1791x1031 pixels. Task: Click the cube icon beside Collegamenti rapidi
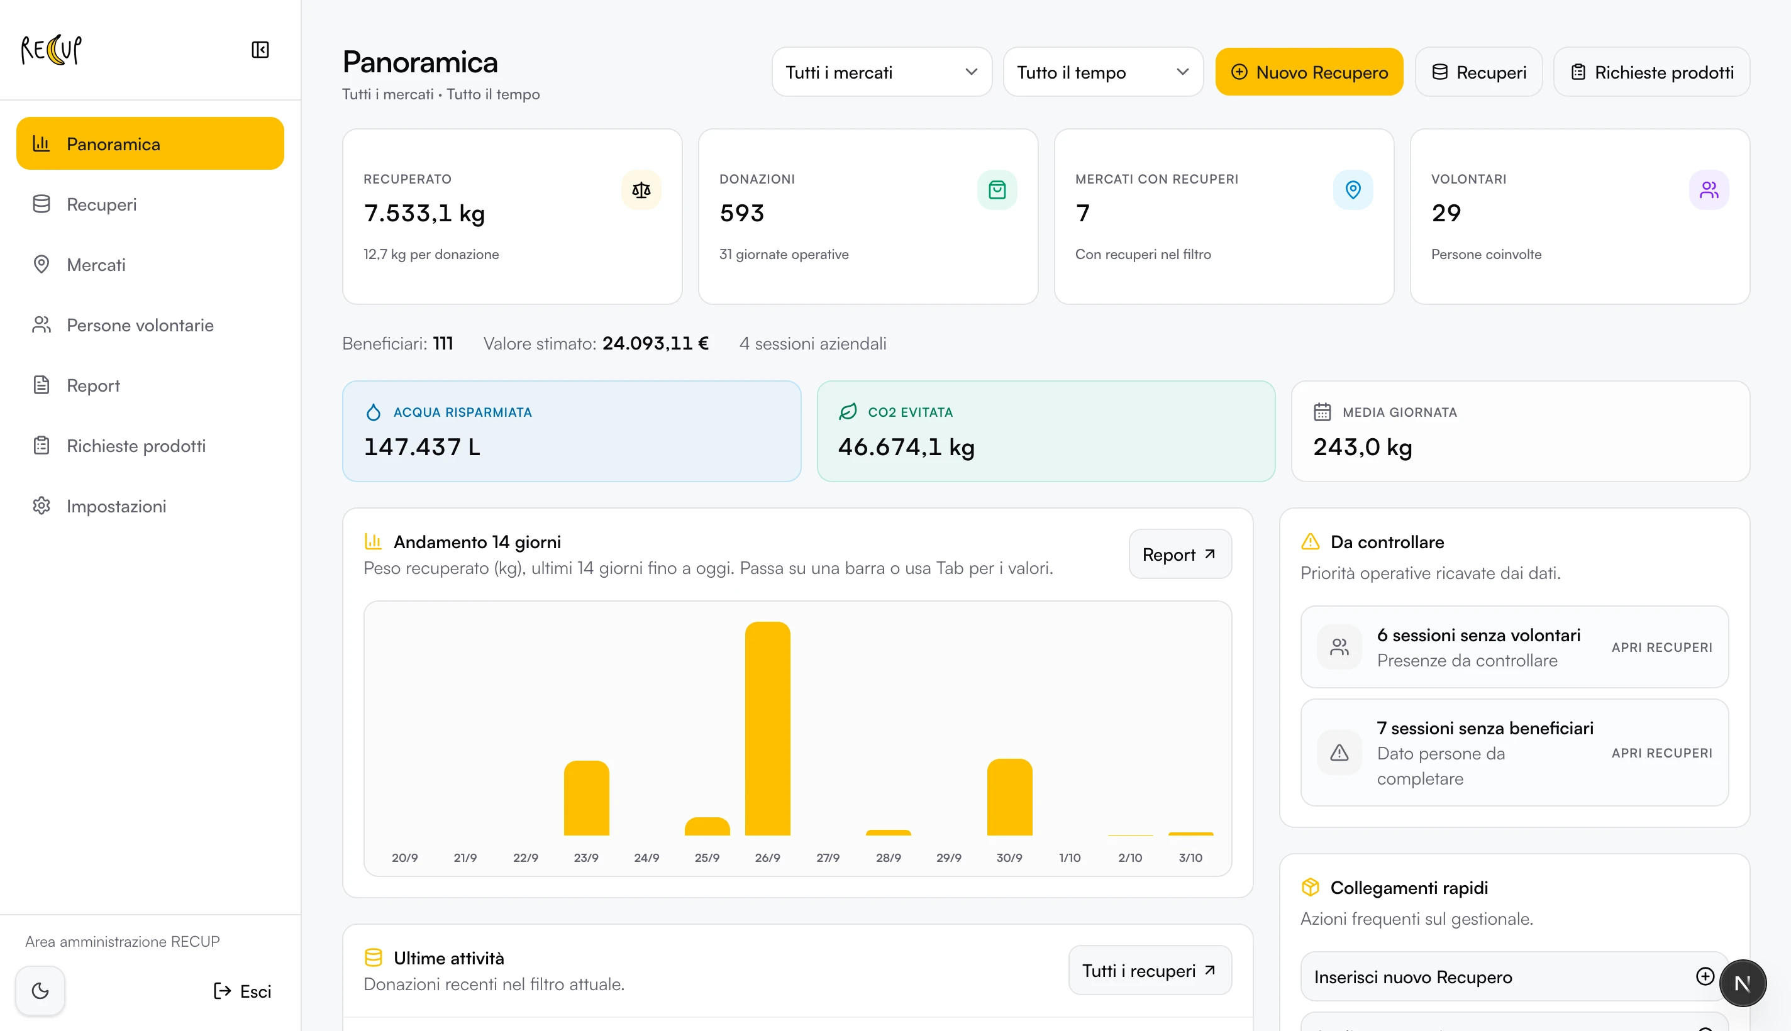pyautogui.click(x=1310, y=887)
